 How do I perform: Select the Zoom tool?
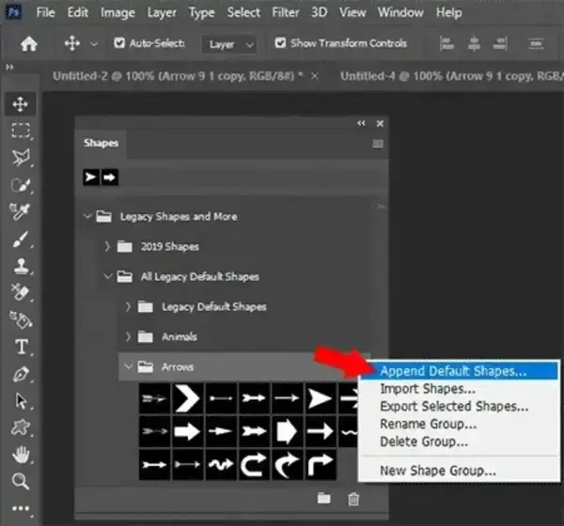pyautogui.click(x=21, y=483)
